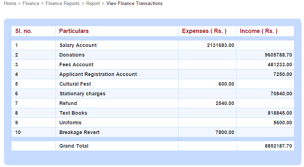Select Refund expense 2540.00

click(225, 103)
